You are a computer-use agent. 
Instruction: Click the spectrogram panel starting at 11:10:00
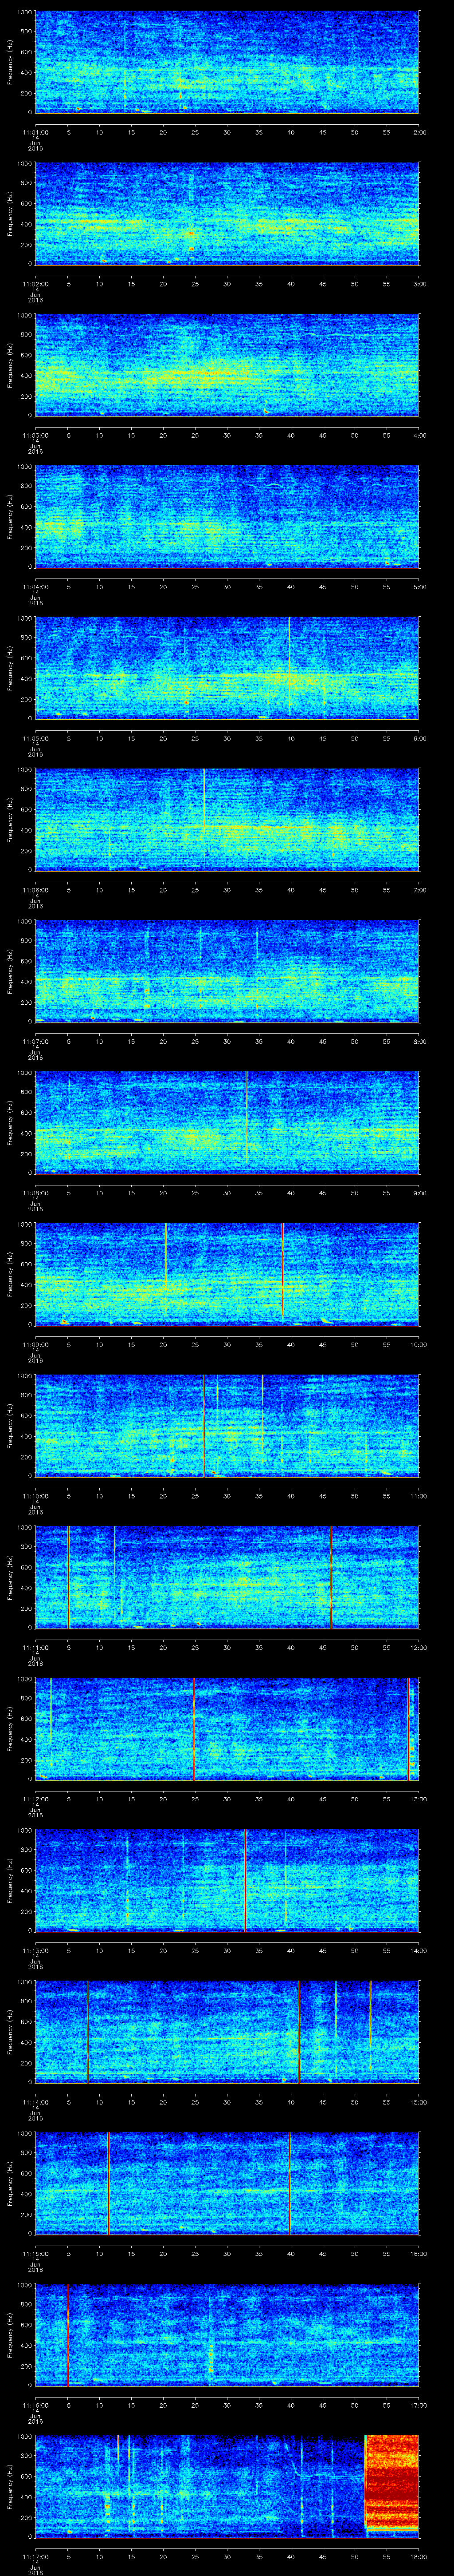[227, 1426]
